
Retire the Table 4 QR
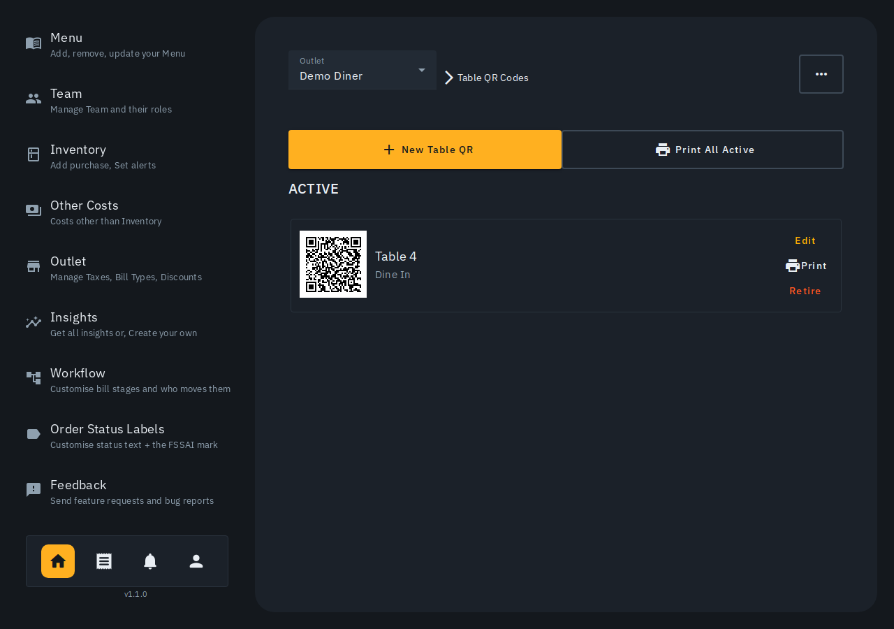[805, 291]
